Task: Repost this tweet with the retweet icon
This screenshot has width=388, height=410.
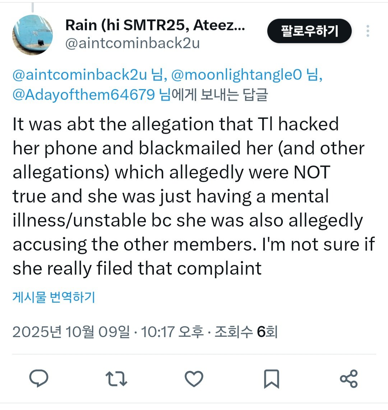Action: coord(116,378)
